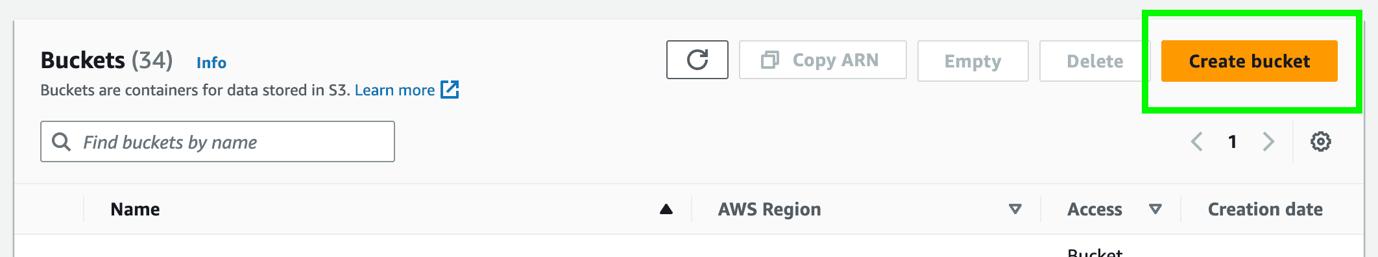Image resolution: width=1378 pixels, height=257 pixels.
Task: Click the copy icon in Copy ARN
Action: 769,60
